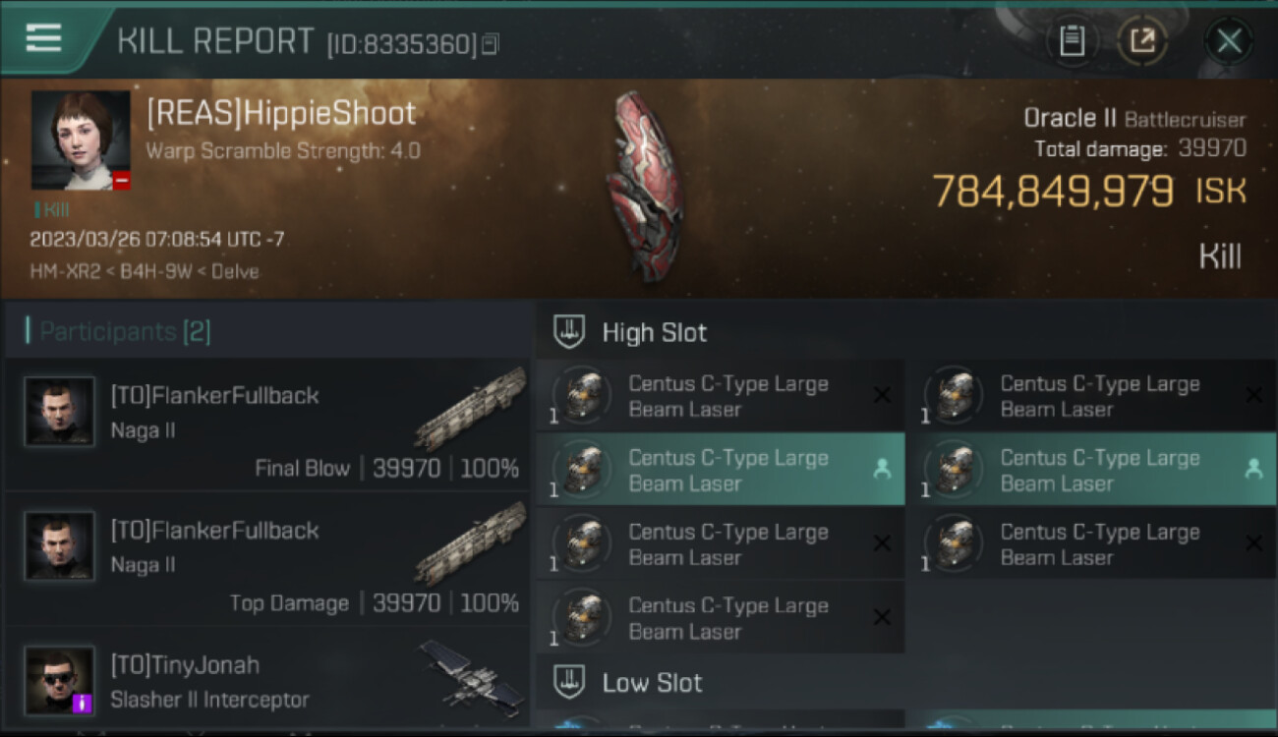Select FlankerFullback's Final Blow portrait
Viewport: 1278px width, 737px height.
pos(60,412)
